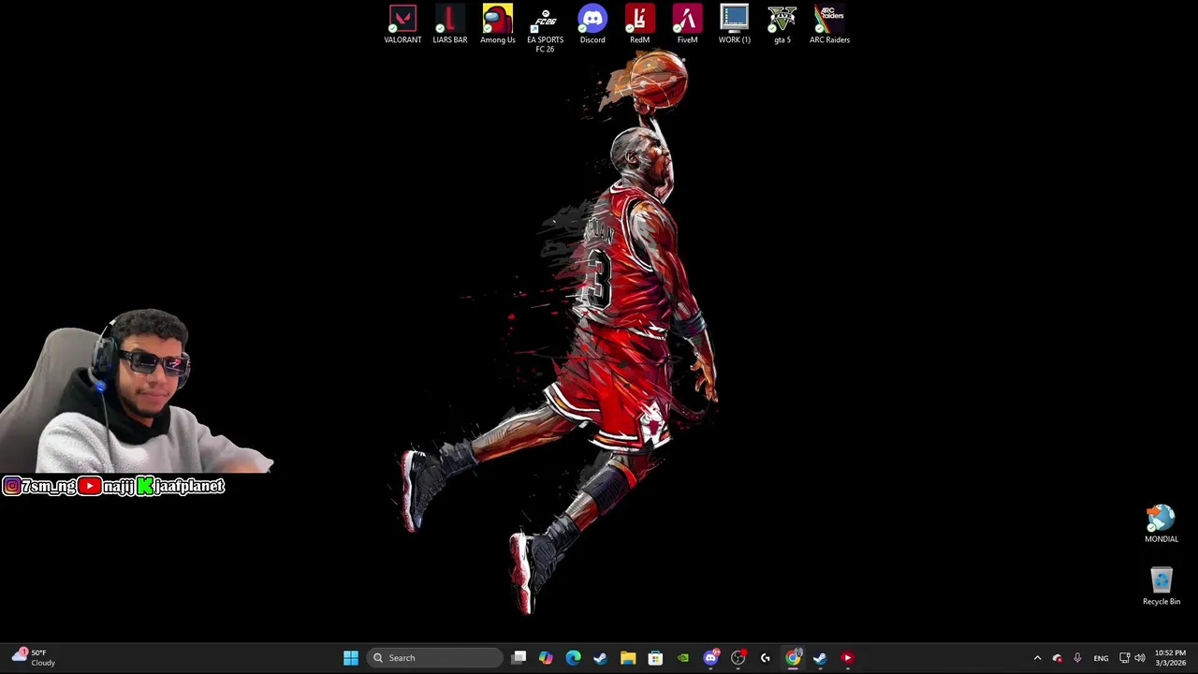
Task: Switch to OBS Studio on the taskbar
Action: pos(738,658)
